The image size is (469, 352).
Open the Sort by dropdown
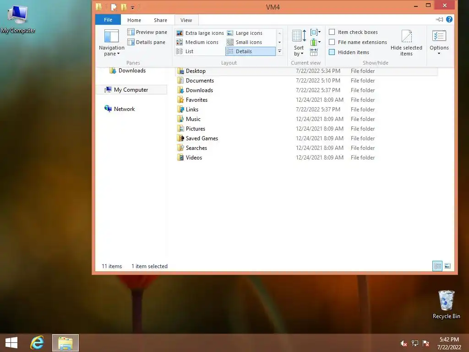tap(299, 43)
